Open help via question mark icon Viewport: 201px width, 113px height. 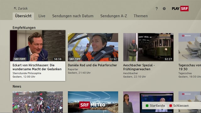tap(157, 8)
